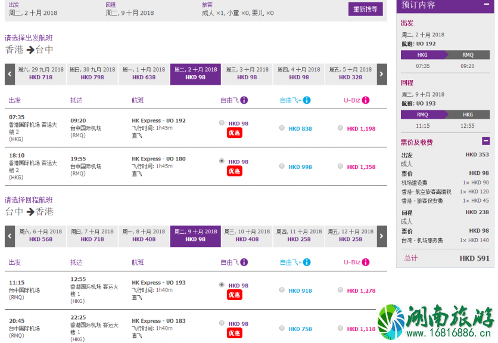The width and height of the screenshot is (498, 343).
Task: Click HK Express - UO 183 flight text
Action: tap(158, 321)
